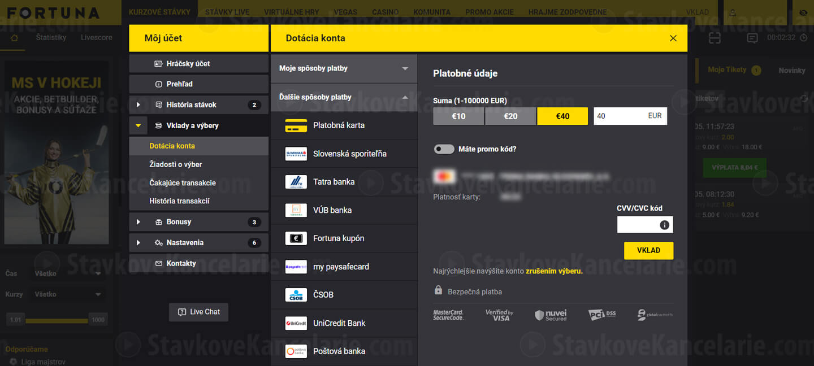This screenshot has height=366, width=814.
Task: Expand the Bonusy section arrow
Action: tap(138, 222)
